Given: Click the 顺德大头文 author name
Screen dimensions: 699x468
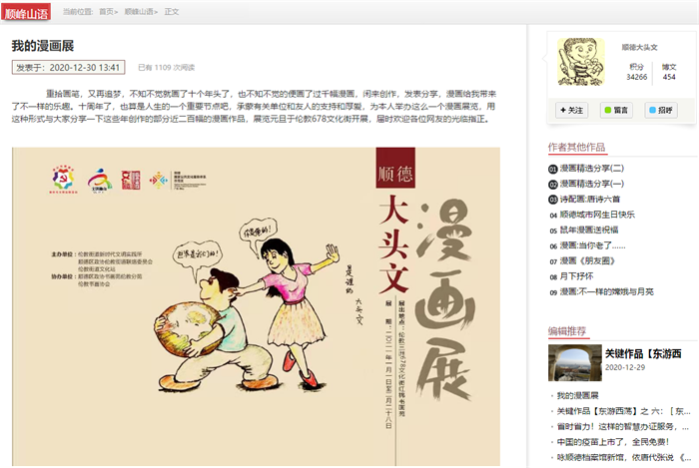Looking at the screenshot, I should [x=639, y=47].
